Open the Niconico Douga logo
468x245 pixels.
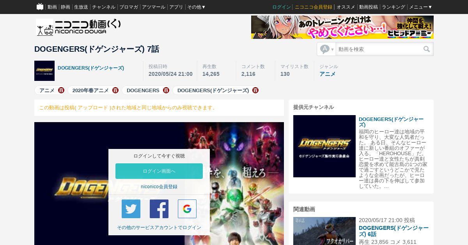pos(78,27)
